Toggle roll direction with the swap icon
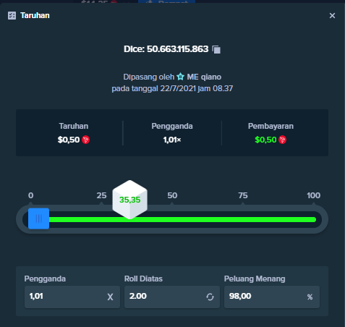Viewport: 345px width, 327px height. pos(210,297)
